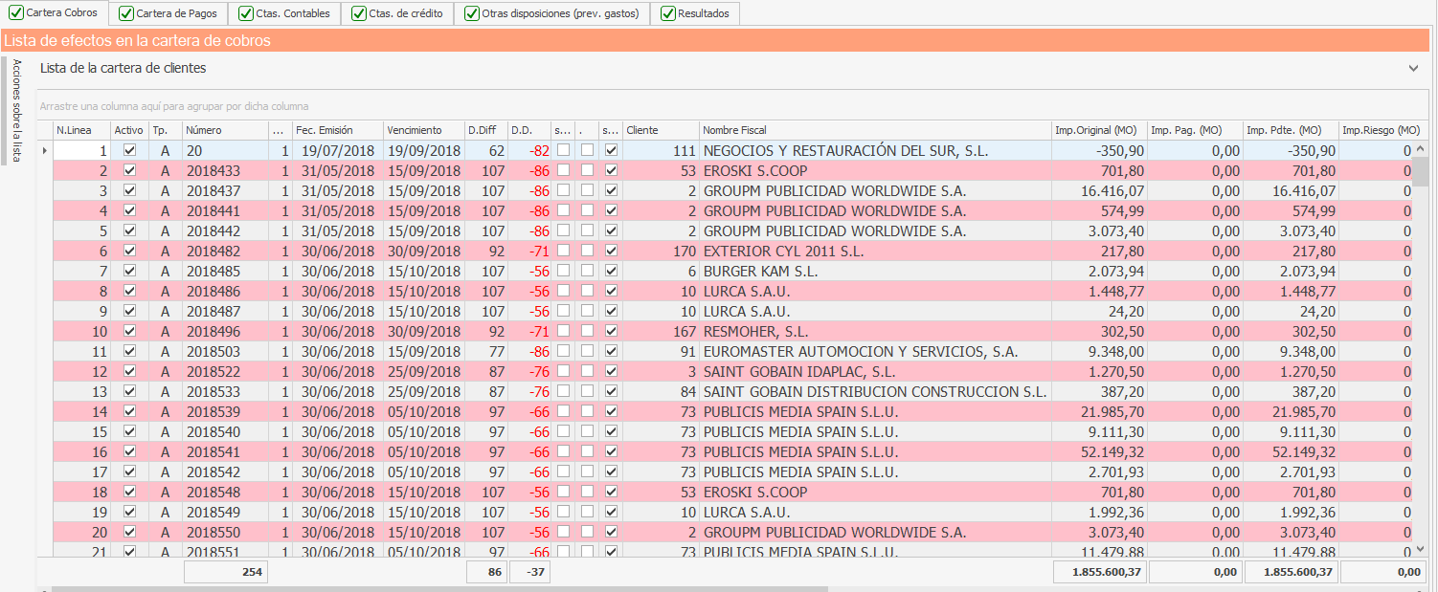The image size is (1438, 592).
Task: Click the check icon beside Ctas. de crédito
Action: [x=359, y=13]
